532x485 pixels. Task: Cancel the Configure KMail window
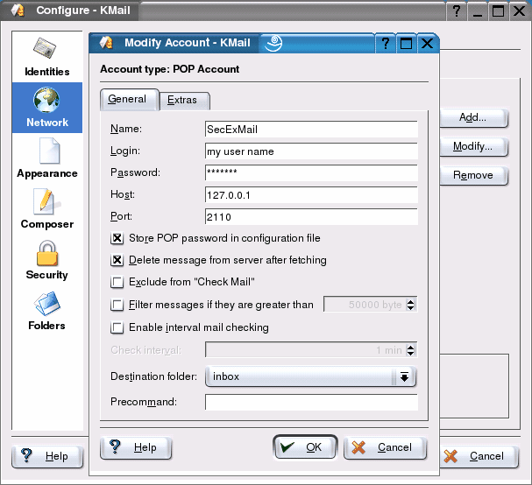tap(479, 456)
